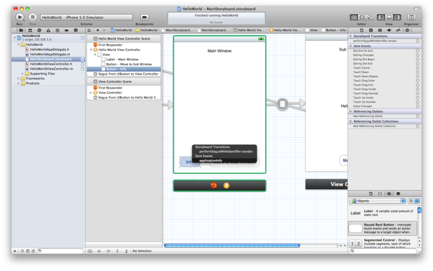This screenshot has height=271, width=433.
Task: Expand the Supporting Files group
Action: pos(23,74)
